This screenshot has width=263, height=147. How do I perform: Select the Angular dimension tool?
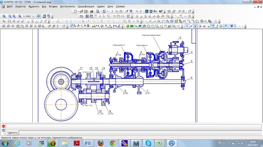click(110, 26)
